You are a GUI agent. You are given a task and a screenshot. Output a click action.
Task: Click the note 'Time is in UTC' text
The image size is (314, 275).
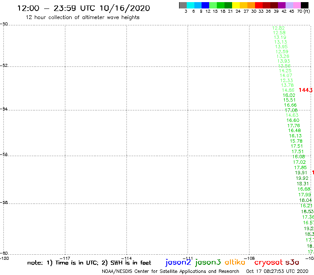tap(77, 263)
